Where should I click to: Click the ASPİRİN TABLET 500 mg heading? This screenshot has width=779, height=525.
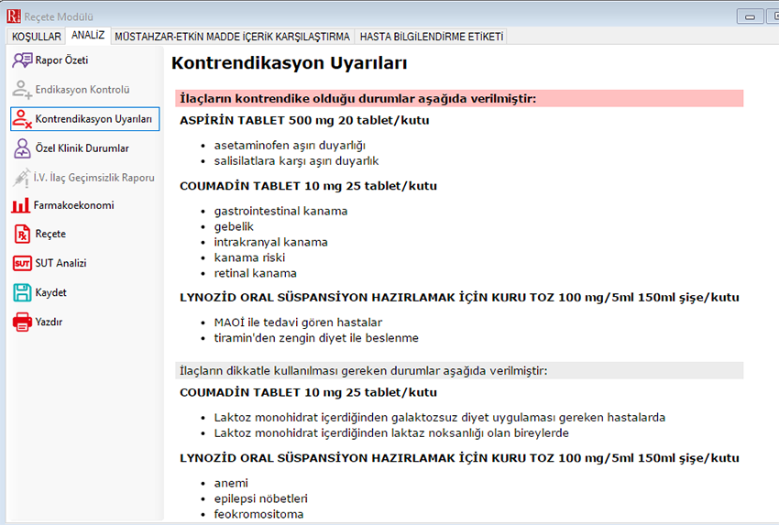[304, 120]
